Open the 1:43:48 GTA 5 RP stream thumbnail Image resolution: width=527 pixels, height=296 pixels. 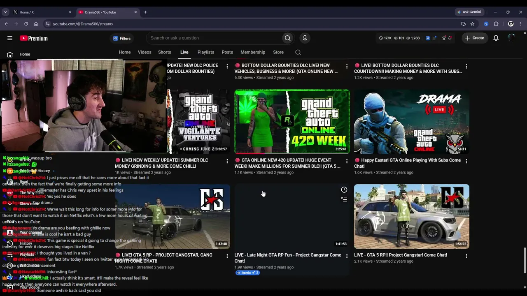173,216
